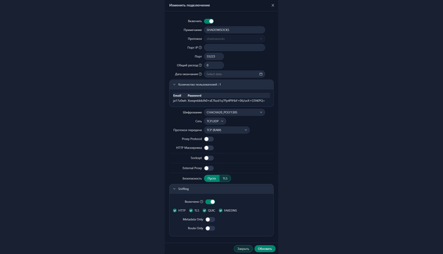Collapse the Количество пользователей section

[221, 85]
